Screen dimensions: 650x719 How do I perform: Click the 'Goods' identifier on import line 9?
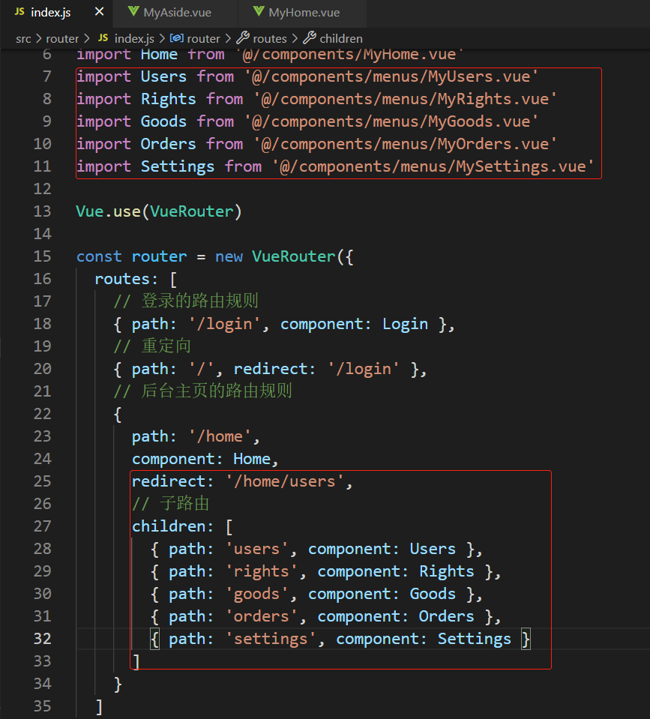pyautogui.click(x=163, y=121)
